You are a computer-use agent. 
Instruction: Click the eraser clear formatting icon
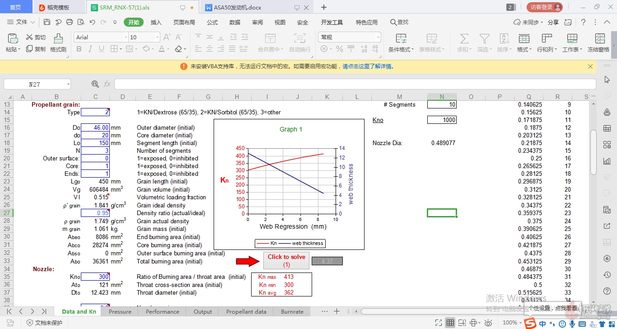pos(178,49)
